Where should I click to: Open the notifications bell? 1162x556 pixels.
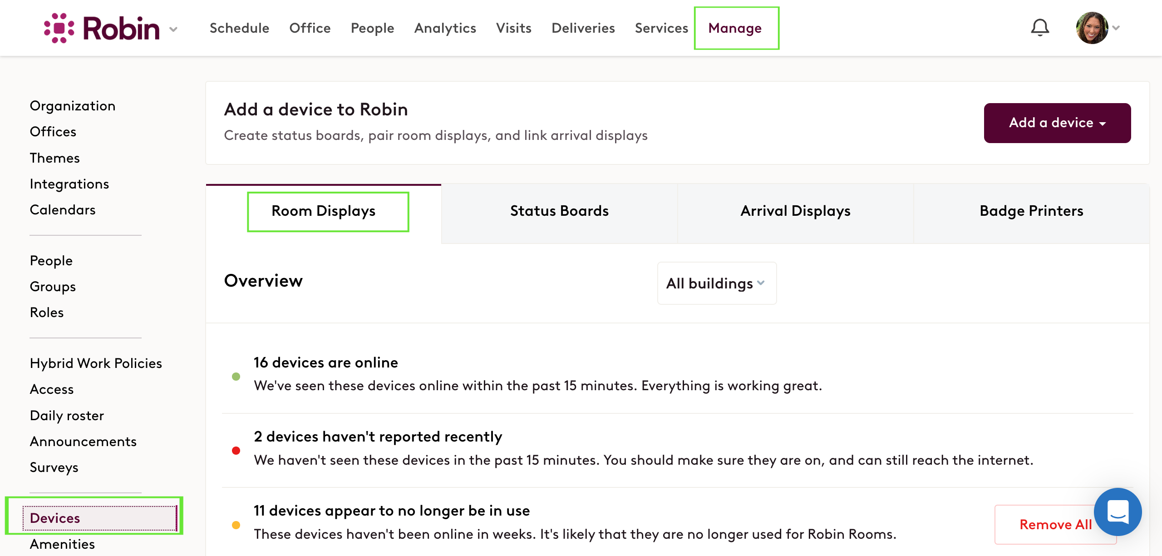1040,28
